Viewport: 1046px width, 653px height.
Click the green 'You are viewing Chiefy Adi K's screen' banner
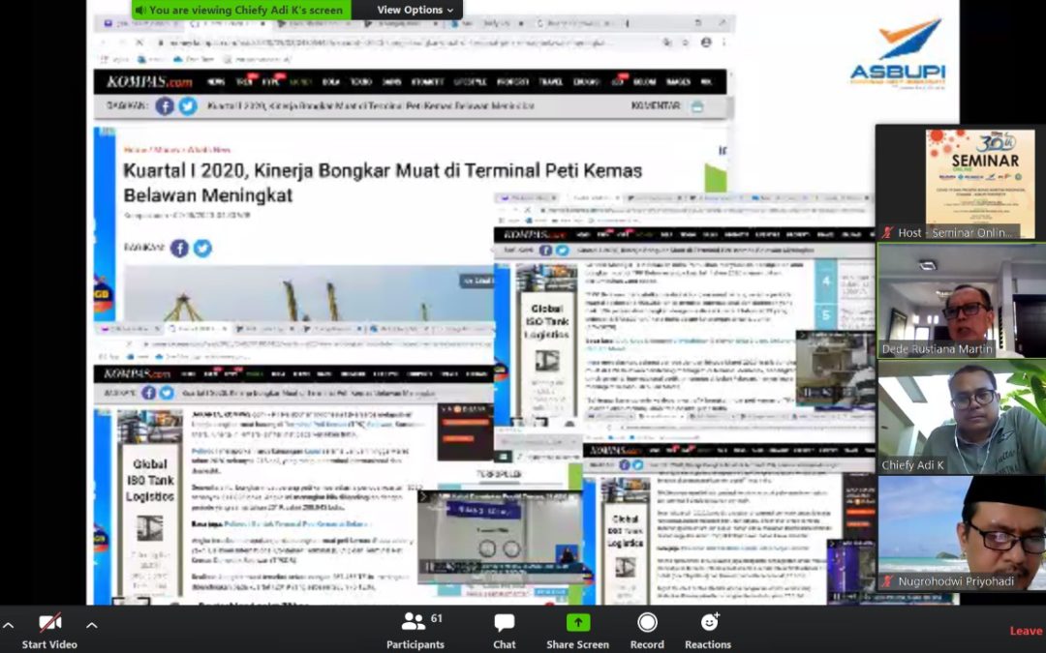tap(241, 10)
